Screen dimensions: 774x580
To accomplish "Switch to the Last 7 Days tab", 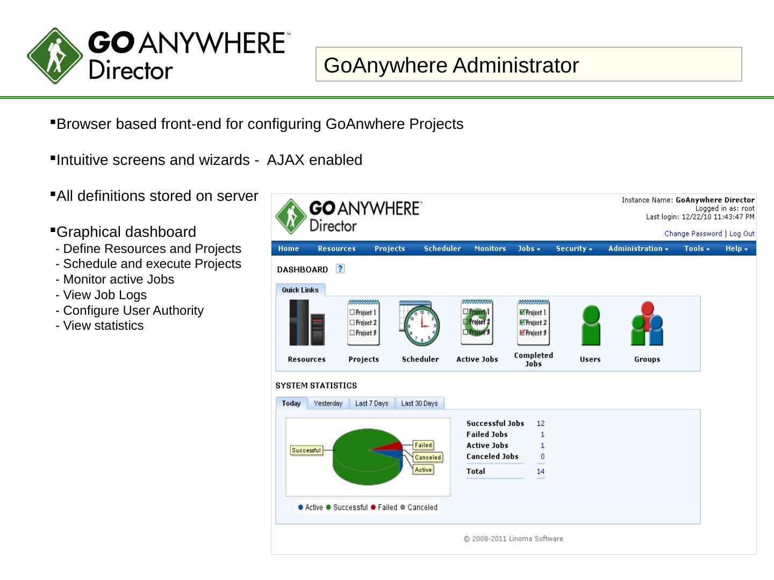I will (x=372, y=403).
